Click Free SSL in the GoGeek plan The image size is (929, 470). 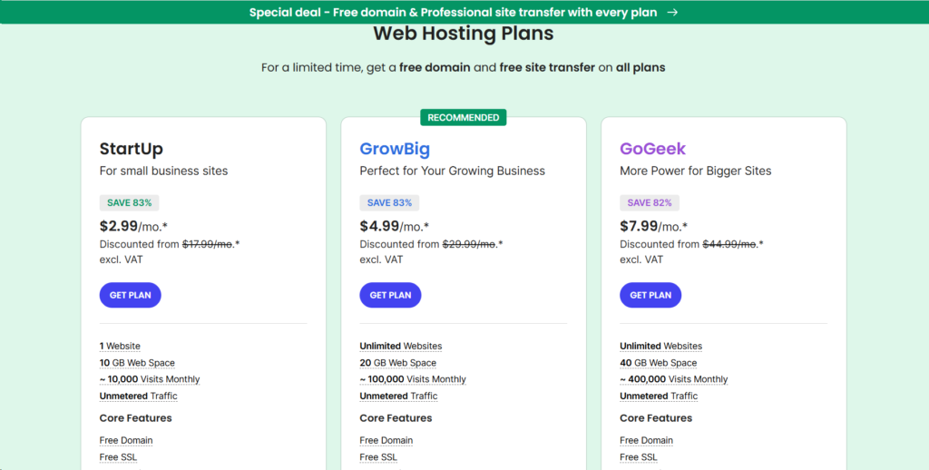(638, 457)
